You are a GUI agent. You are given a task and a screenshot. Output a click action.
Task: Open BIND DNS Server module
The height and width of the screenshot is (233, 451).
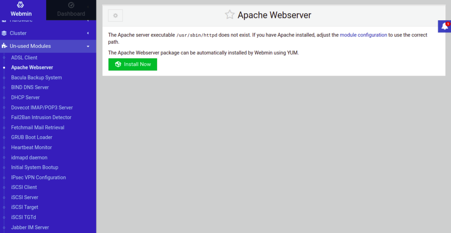point(30,87)
